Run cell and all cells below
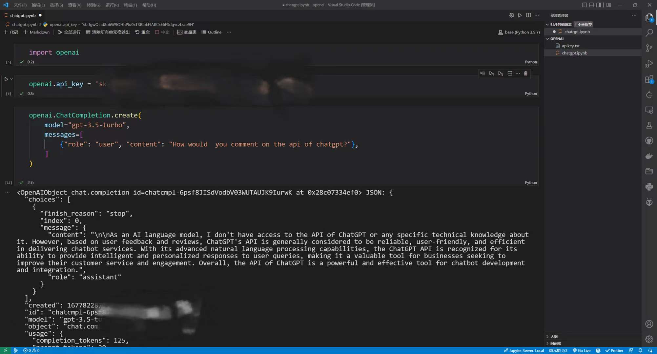This screenshot has height=354, width=657. pos(501,73)
